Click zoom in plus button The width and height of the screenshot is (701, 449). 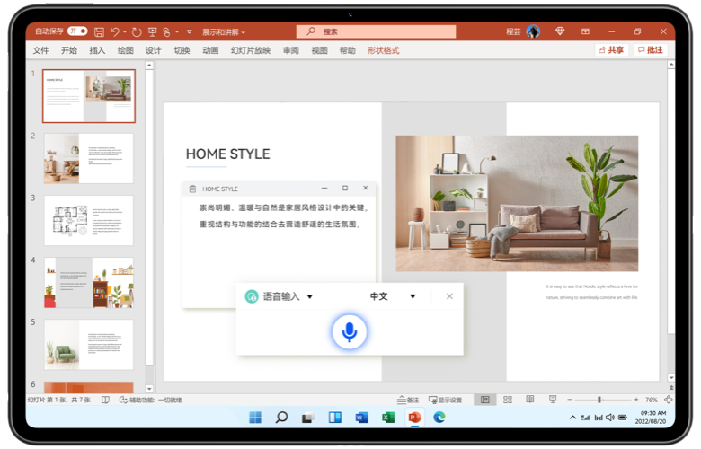[635, 400]
